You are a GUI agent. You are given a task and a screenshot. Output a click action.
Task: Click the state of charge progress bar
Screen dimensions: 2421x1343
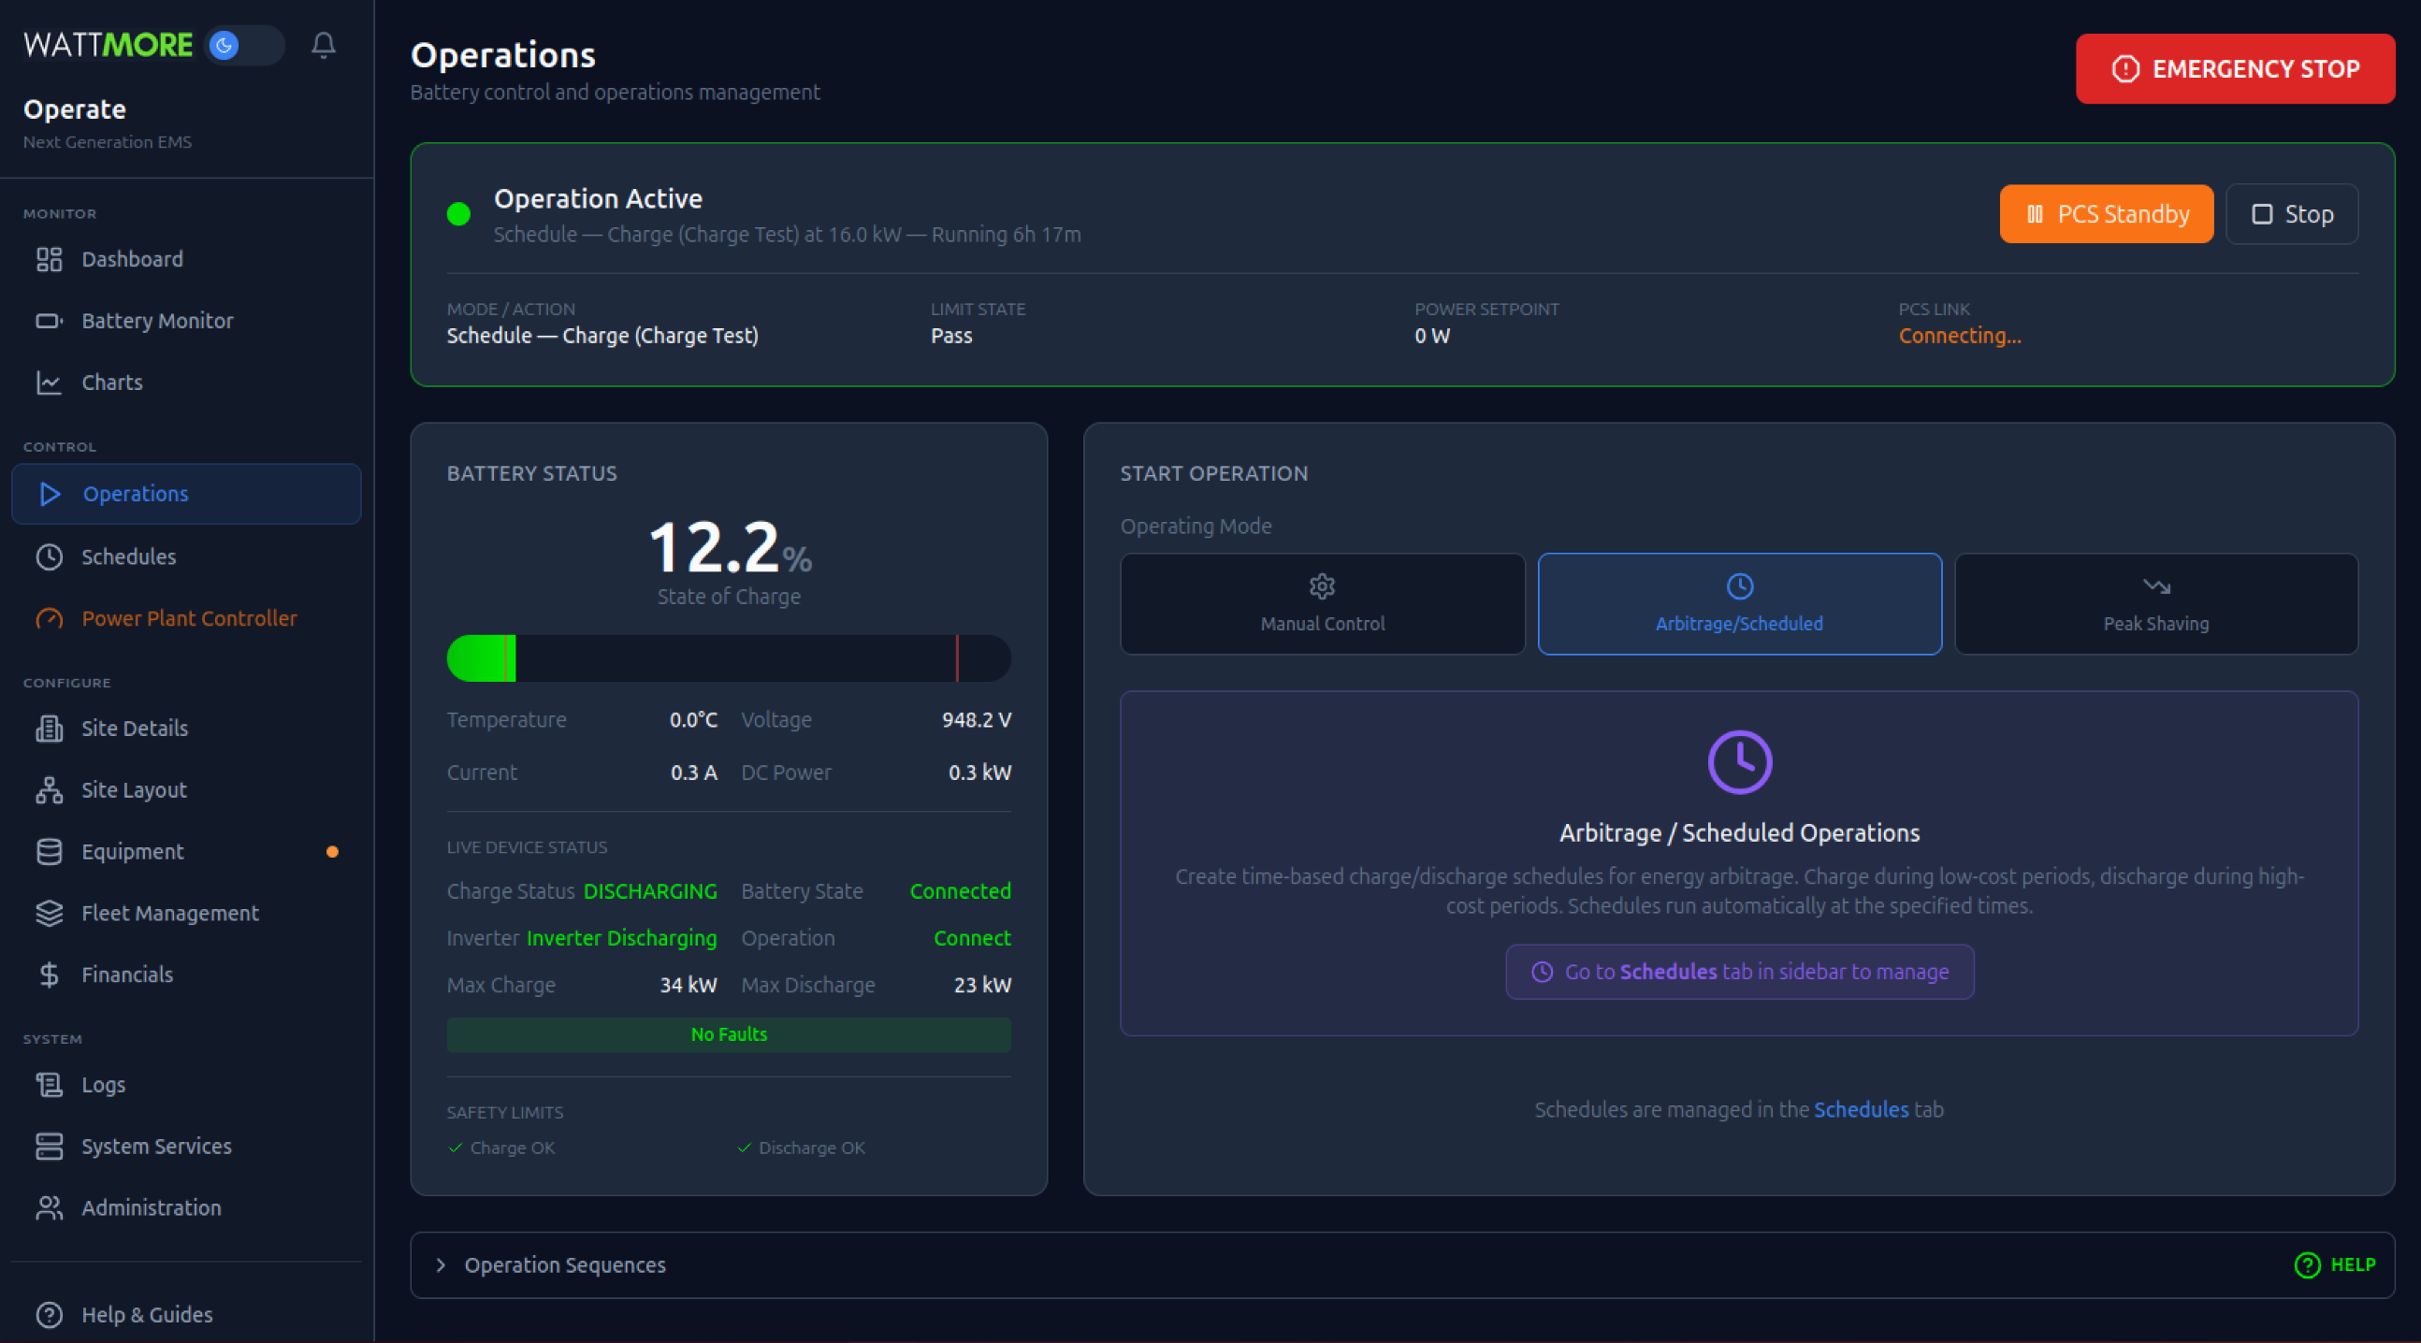(729, 657)
